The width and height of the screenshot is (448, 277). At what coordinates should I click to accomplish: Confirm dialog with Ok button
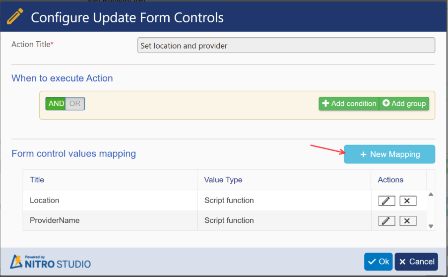(378, 262)
